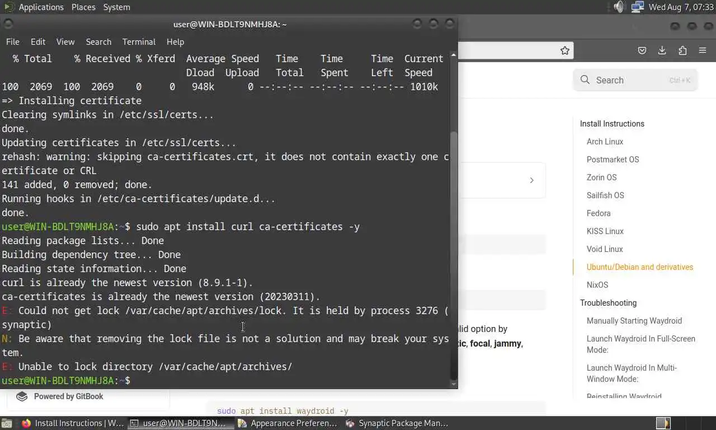716x430 pixels.
Task: Go to Troubleshooting in the sidebar
Action: (x=608, y=303)
